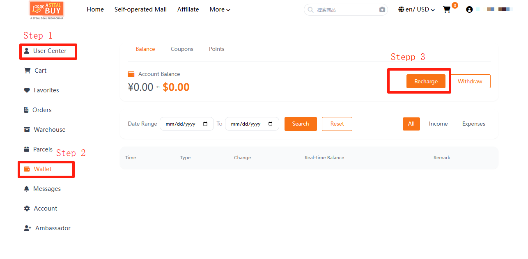Image resolution: width=528 pixels, height=259 pixels.
Task: Switch to the Points tab
Action: click(216, 49)
